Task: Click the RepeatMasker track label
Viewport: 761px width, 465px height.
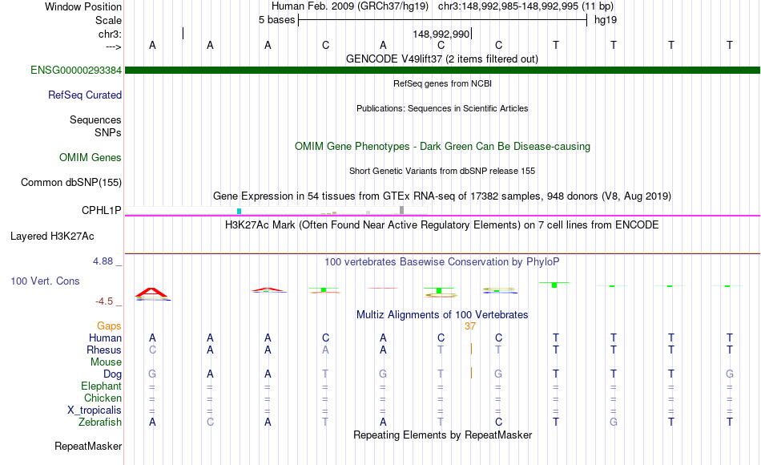Action: tap(88, 446)
